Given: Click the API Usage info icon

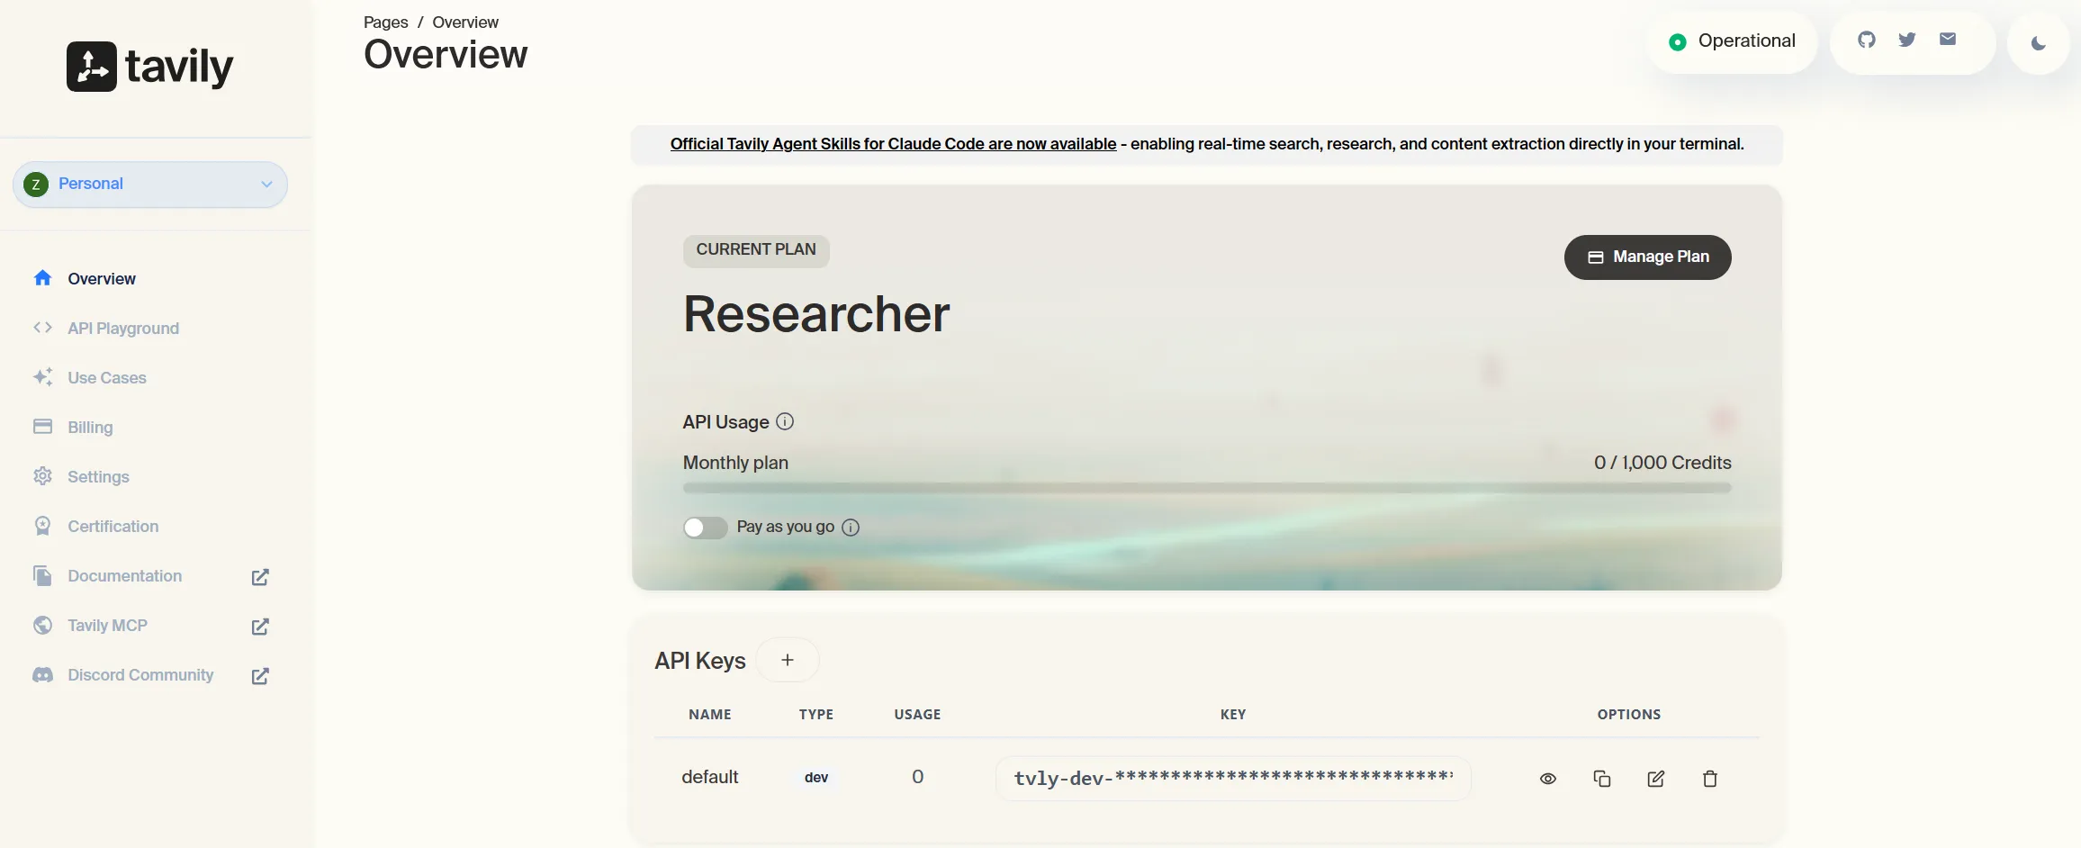Looking at the screenshot, I should click(x=785, y=421).
